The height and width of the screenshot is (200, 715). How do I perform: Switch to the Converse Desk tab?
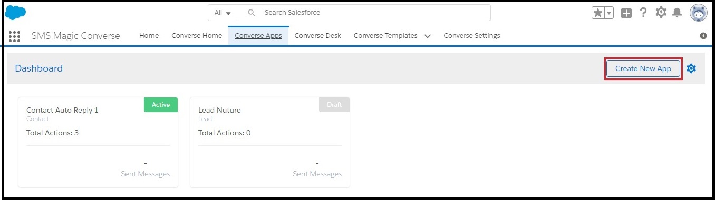(317, 36)
